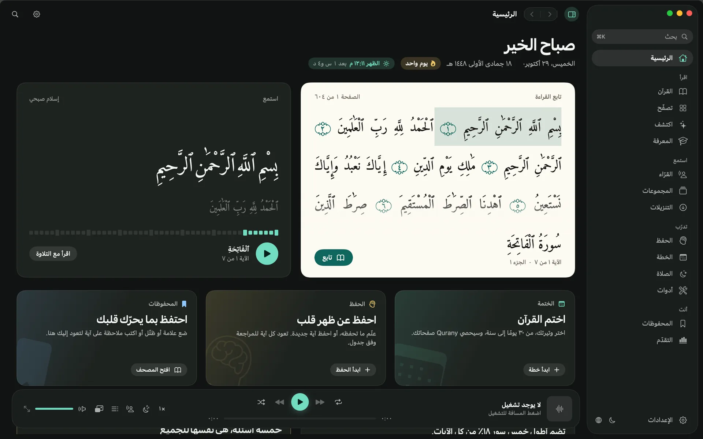This screenshot has width=703, height=439.
Task: Click the يوم واحد streak badge
Action: pyautogui.click(x=420, y=64)
